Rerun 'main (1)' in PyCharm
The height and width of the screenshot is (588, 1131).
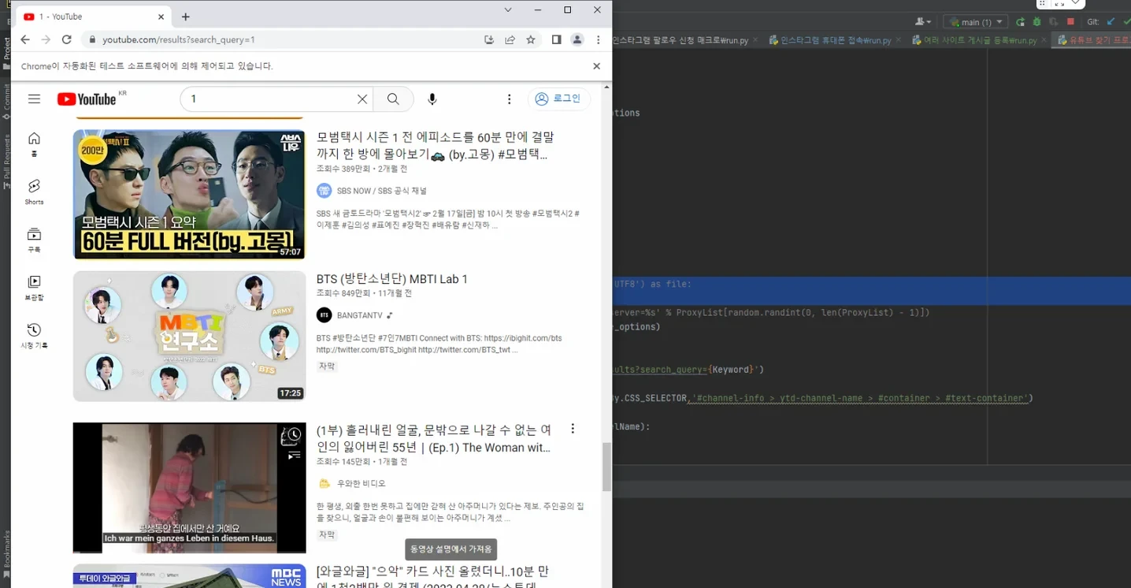(1021, 22)
